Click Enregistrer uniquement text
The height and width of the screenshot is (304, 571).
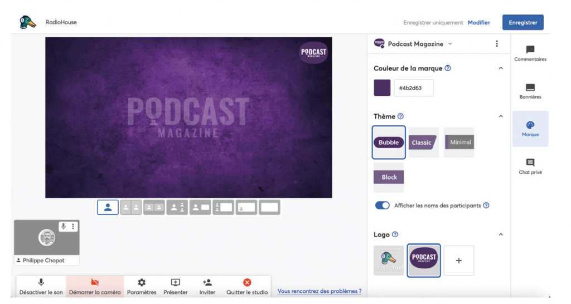pyautogui.click(x=433, y=22)
